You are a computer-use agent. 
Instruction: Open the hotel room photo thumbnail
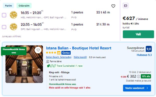point(24,64)
